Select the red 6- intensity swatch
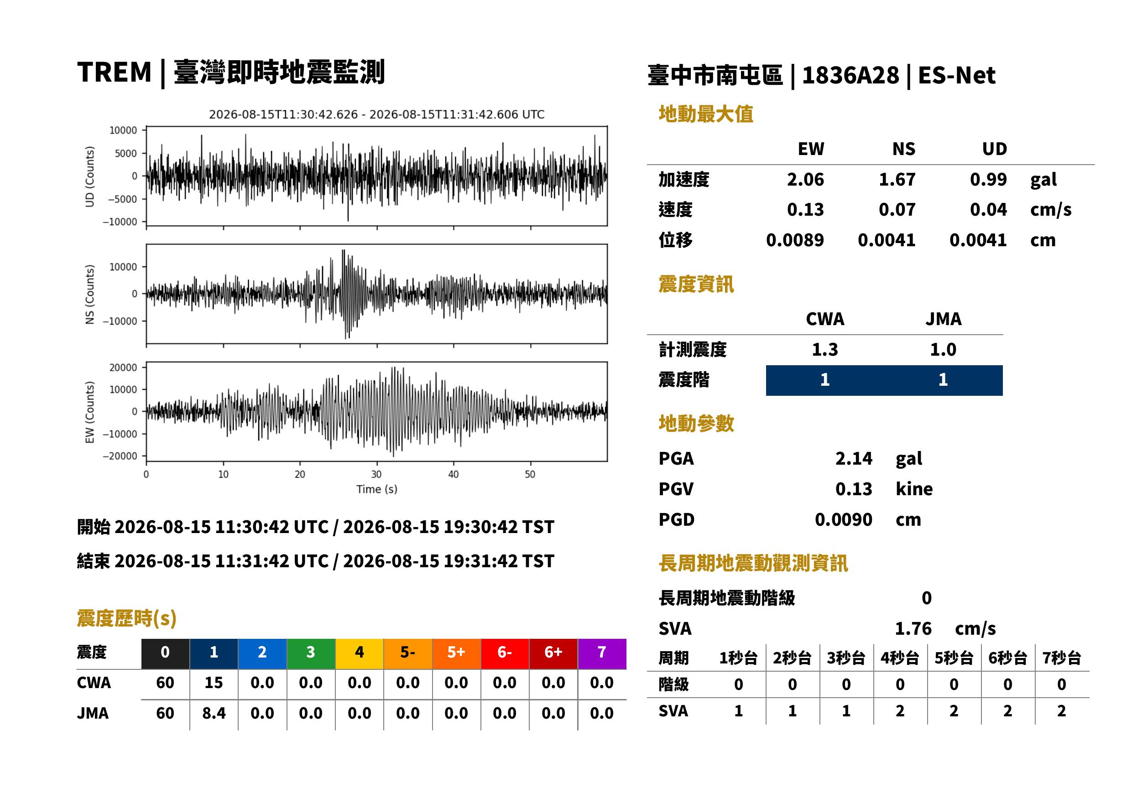Image resolution: width=1132 pixels, height=808 pixels. pos(505,654)
